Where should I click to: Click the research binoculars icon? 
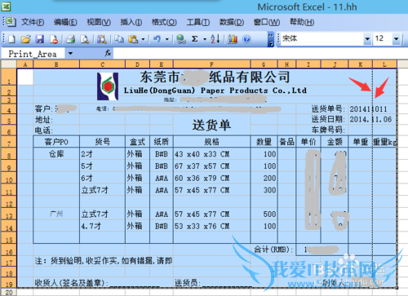point(102,39)
